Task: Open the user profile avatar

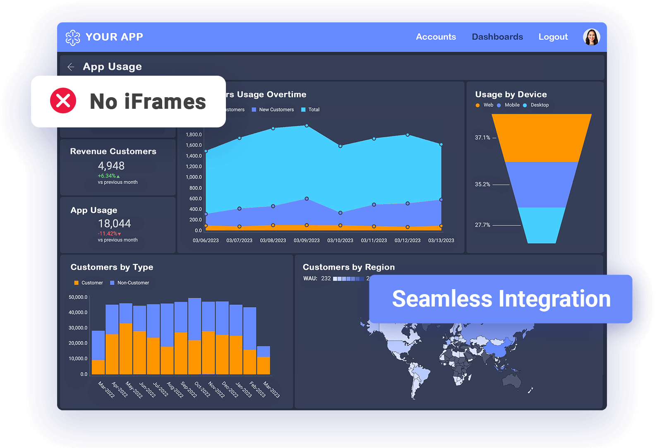Action: pyautogui.click(x=592, y=37)
